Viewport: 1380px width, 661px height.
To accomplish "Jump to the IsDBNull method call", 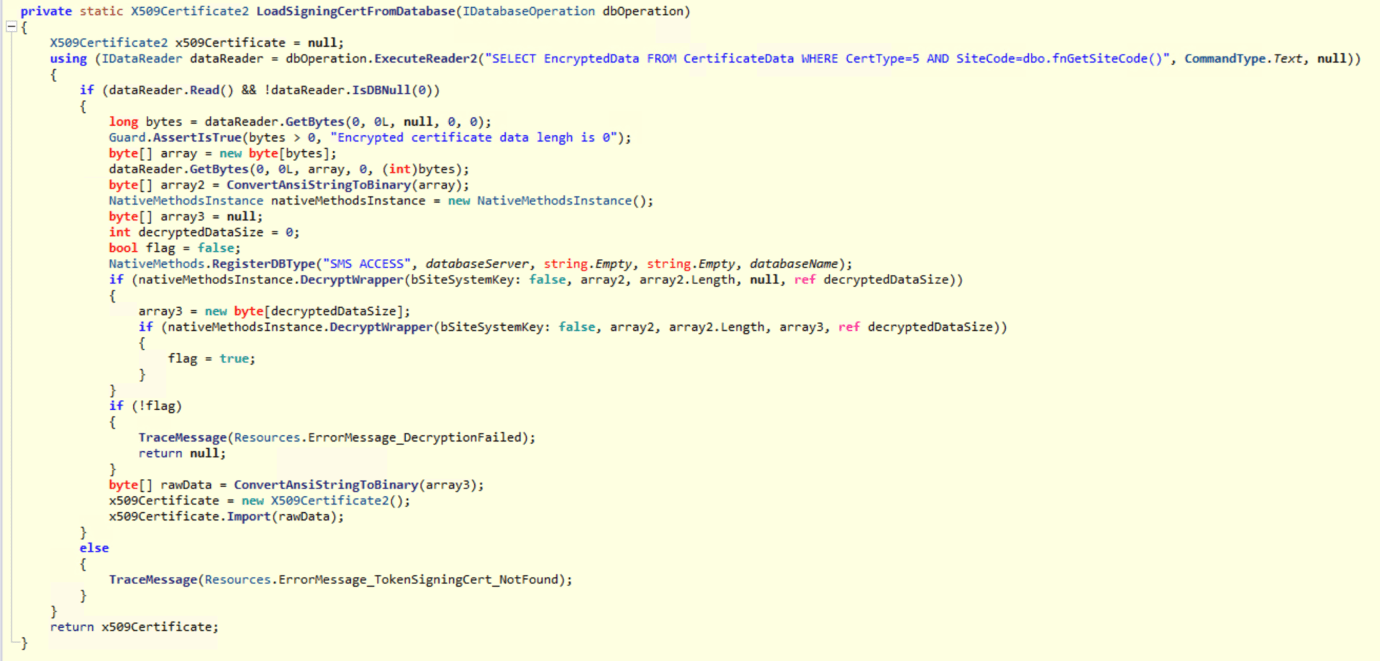I will tap(381, 91).
